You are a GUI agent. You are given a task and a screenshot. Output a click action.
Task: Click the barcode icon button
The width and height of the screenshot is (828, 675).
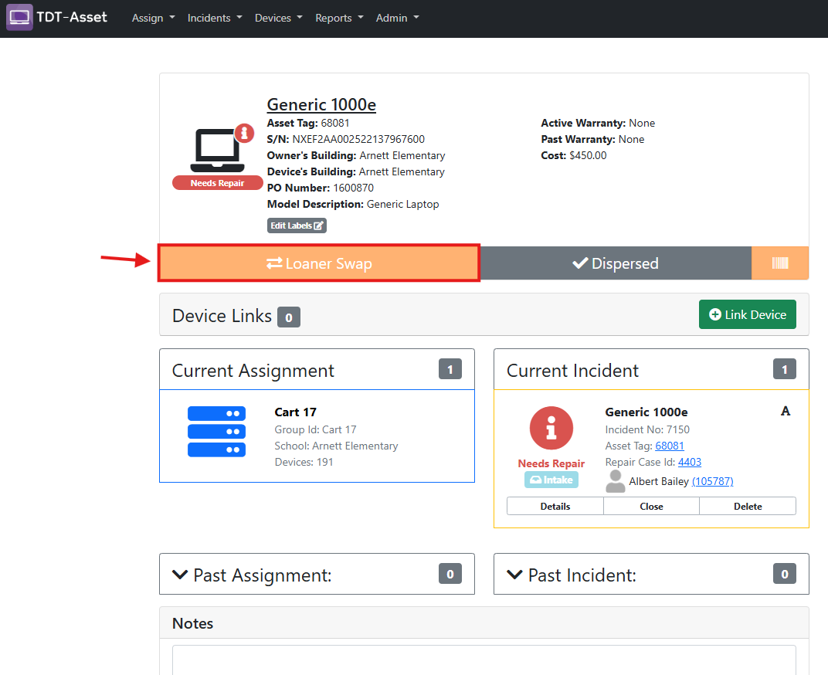coord(780,263)
